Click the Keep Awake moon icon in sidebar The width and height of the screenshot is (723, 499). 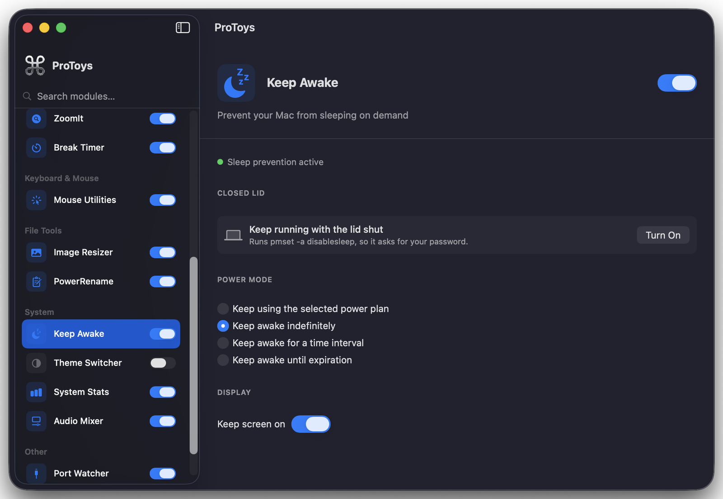[x=36, y=334]
